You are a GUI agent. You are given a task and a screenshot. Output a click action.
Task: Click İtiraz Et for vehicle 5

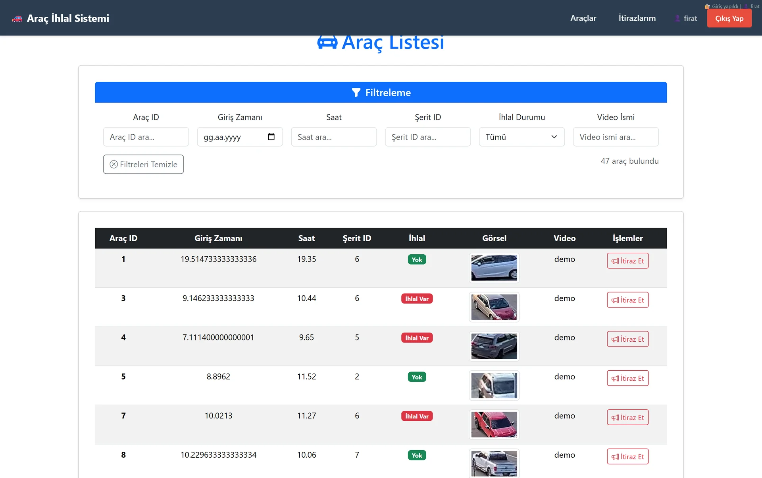point(627,378)
